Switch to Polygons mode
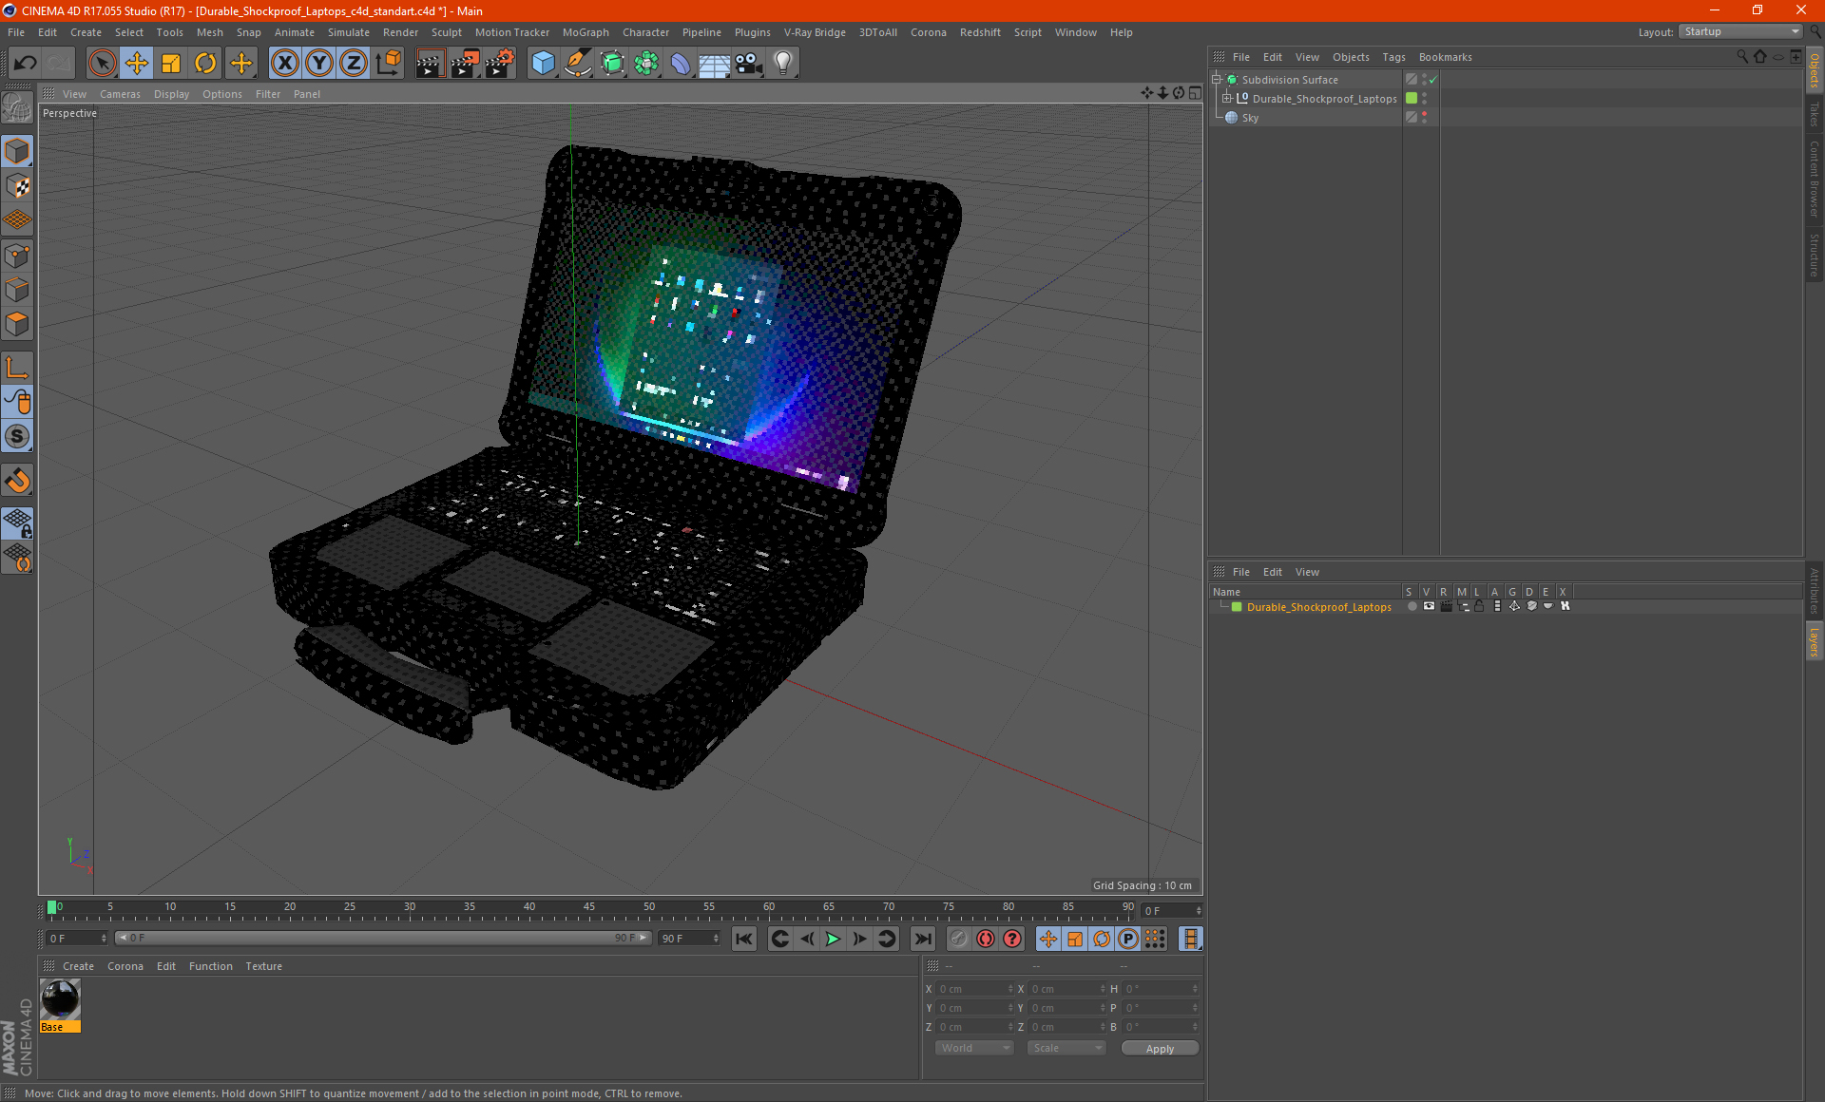Image resolution: width=1825 pixels, height=1102 pixels. pos(17,324)
